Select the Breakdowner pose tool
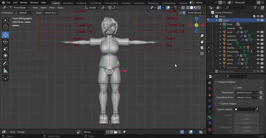266x138 pixels. coord(5,78)
